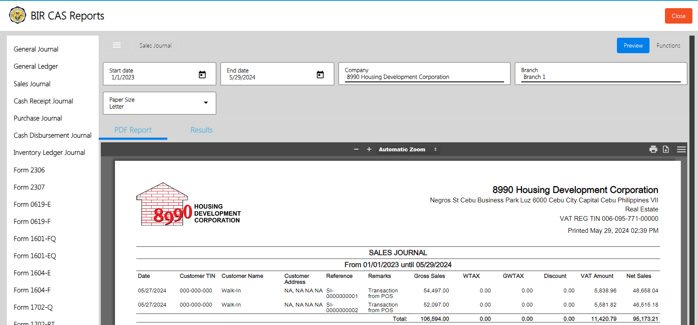Image resolution: width=698 pixels, height=325 pixels.
Task: Click total net sales 95,173.21
Action: point(646,319)
